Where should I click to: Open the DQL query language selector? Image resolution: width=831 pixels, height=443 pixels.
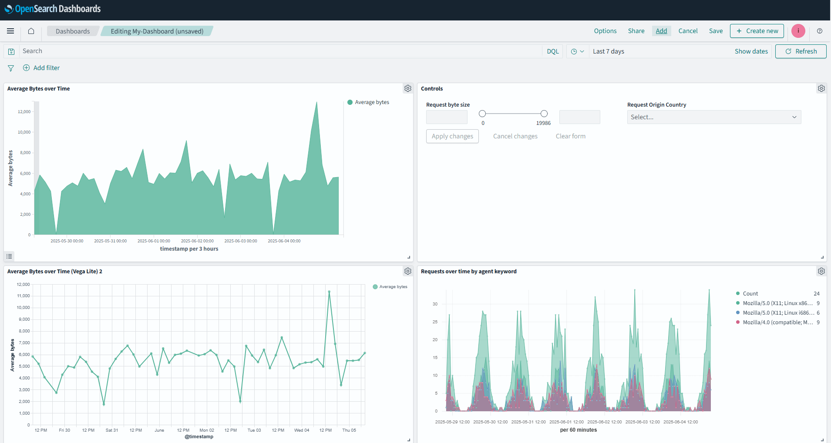point(552,51)
